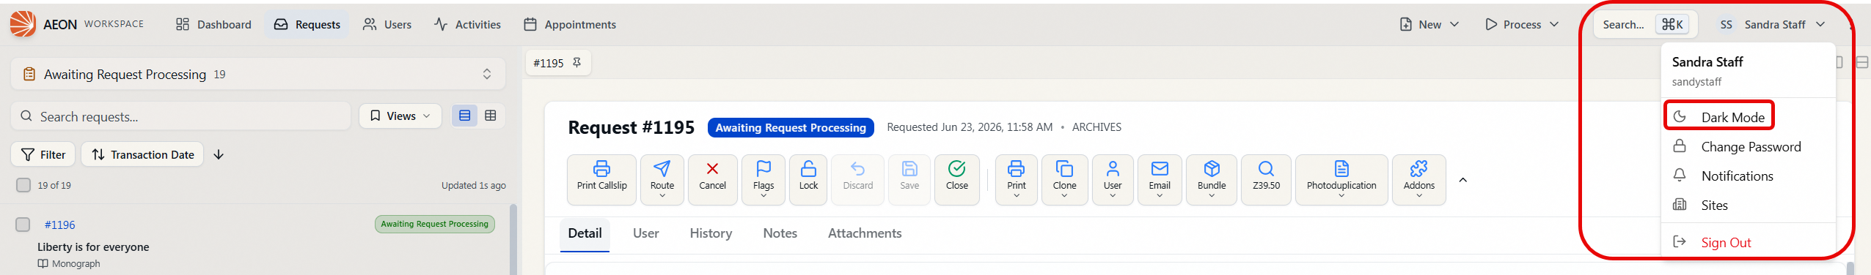The image size is (1871, 275).
Task: Close the request with Close button
Action: tap(956, 180)
